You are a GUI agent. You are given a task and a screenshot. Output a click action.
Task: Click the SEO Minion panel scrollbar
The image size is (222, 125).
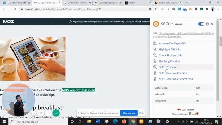point(218,61)
